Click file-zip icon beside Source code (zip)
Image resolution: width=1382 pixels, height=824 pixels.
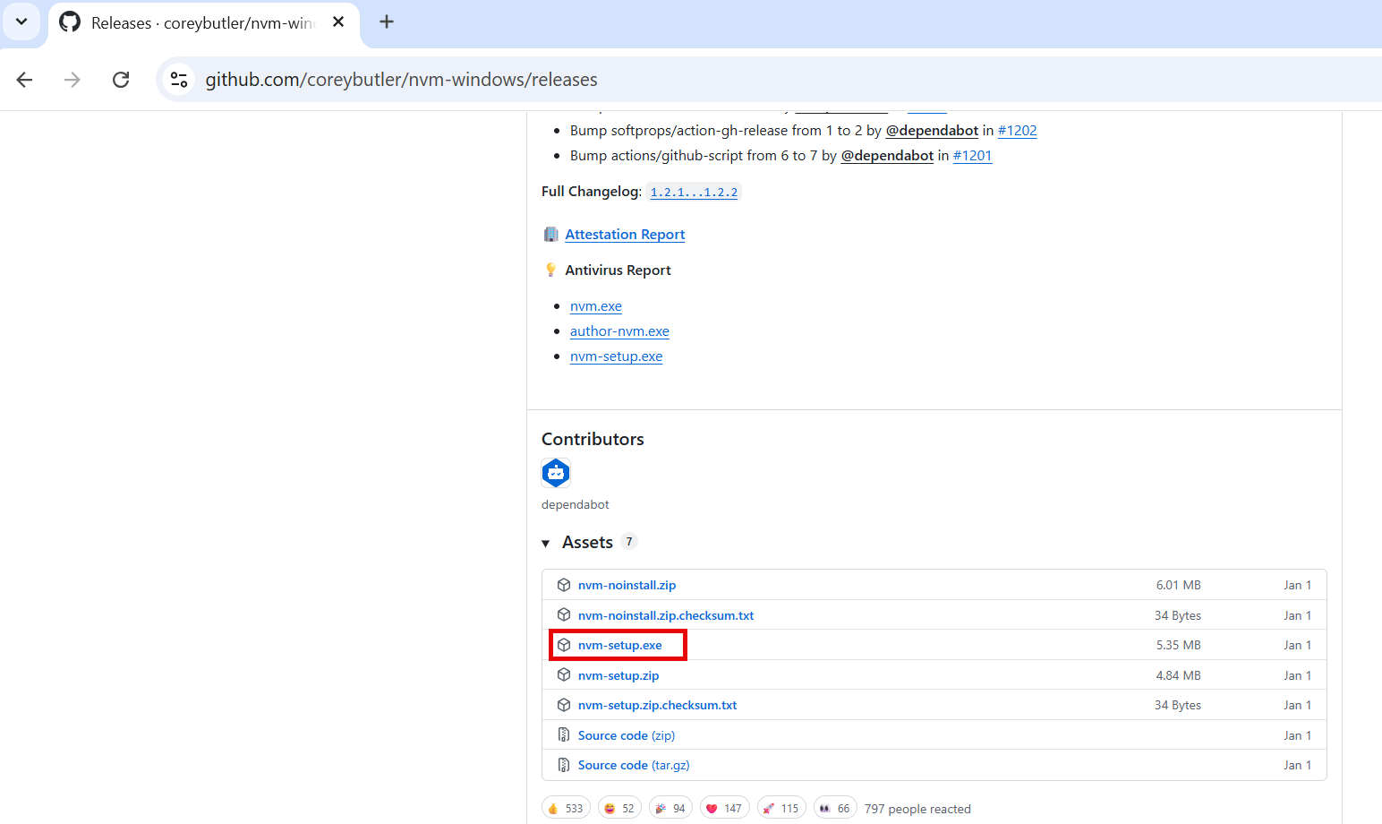(x=564, y=734)
